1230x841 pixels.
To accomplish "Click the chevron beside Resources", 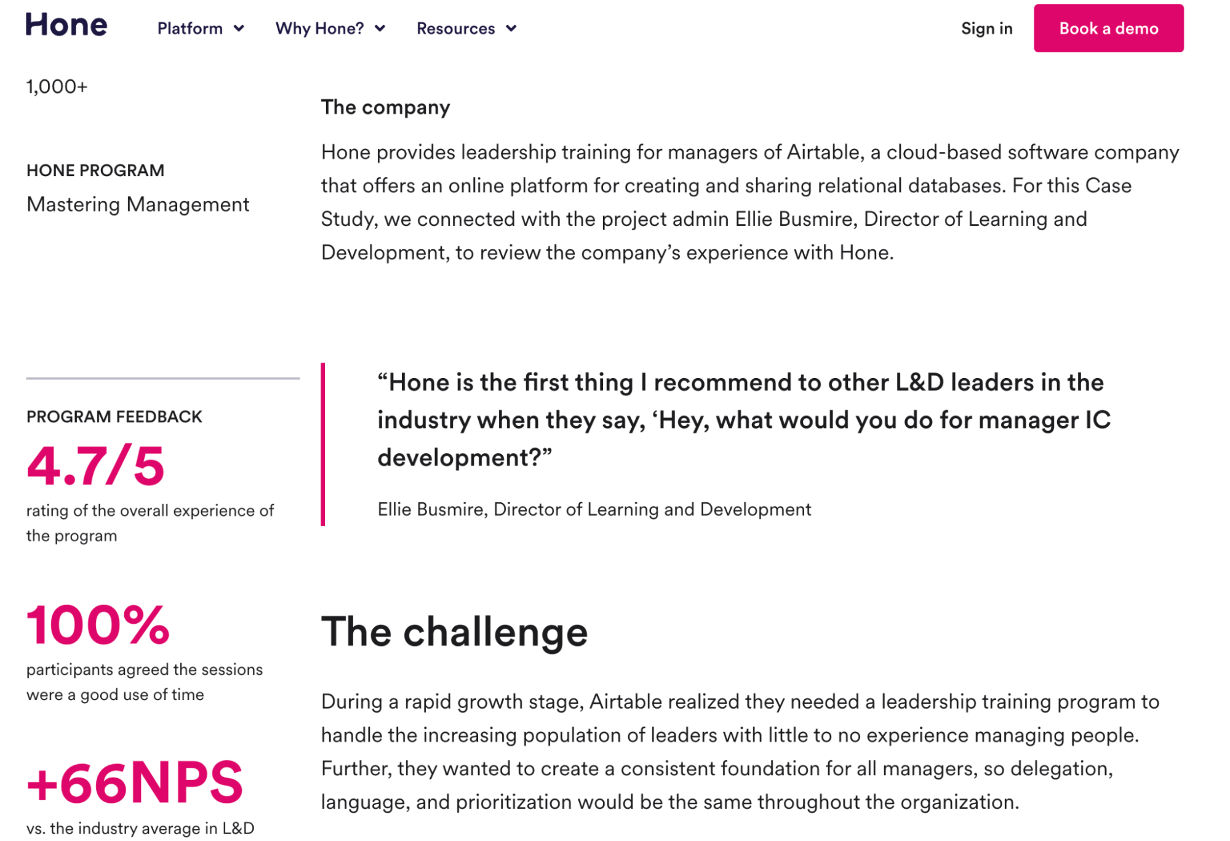I will (511, 28).
